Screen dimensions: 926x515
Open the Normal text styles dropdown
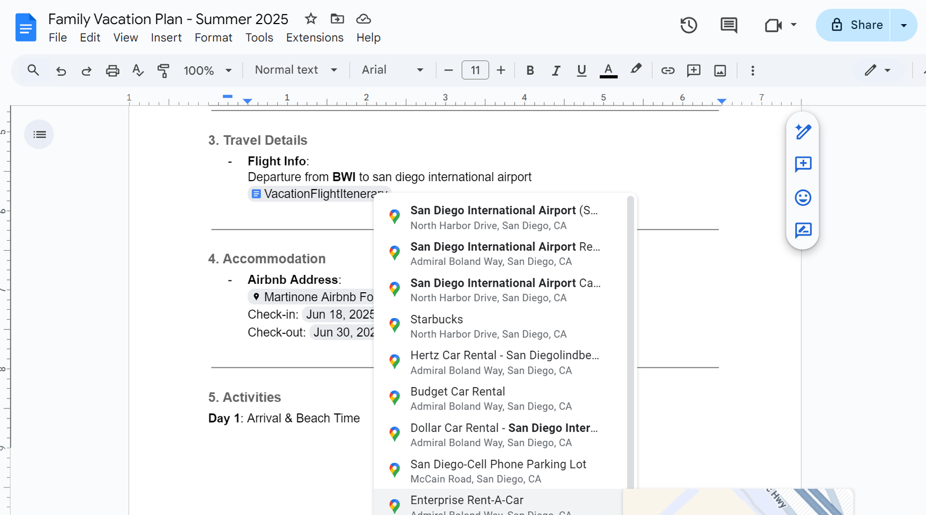pyautogui.click(x=295, y=70)
